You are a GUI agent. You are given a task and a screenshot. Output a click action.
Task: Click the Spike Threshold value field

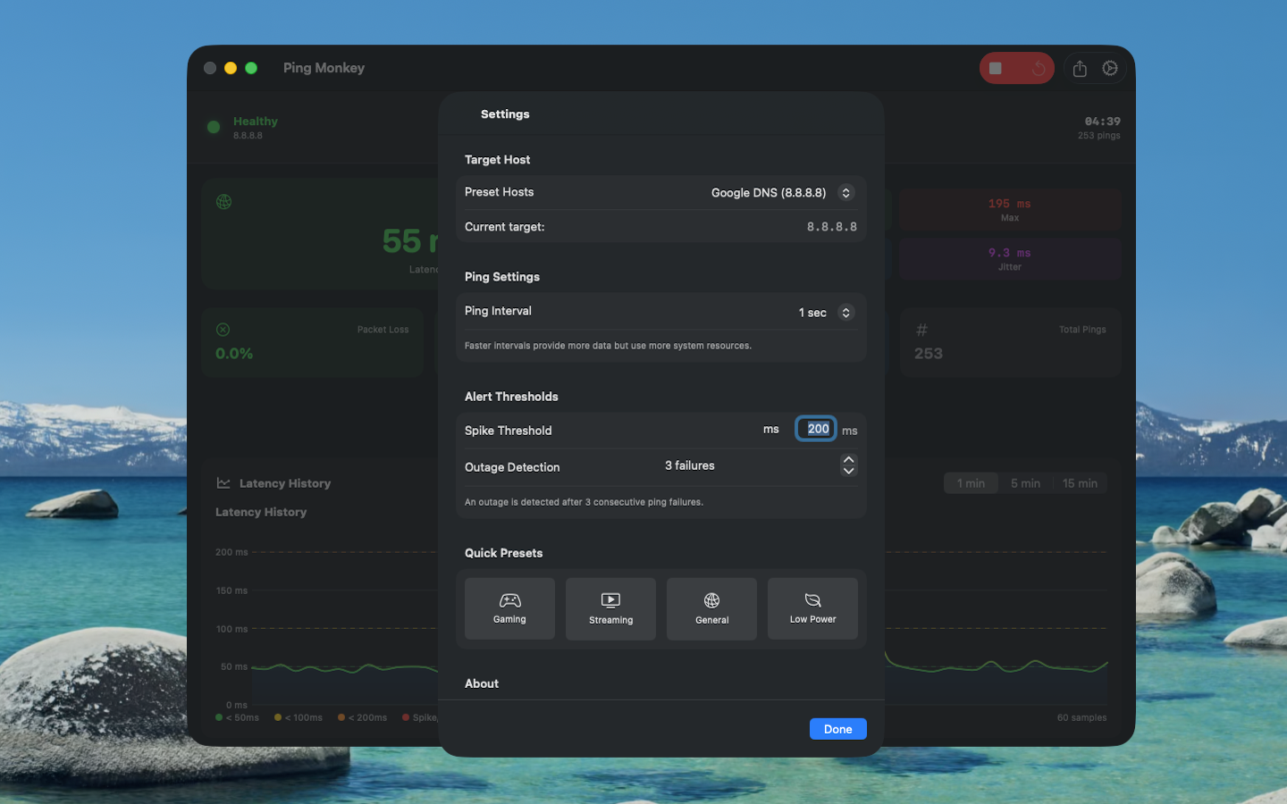(815, 429)
